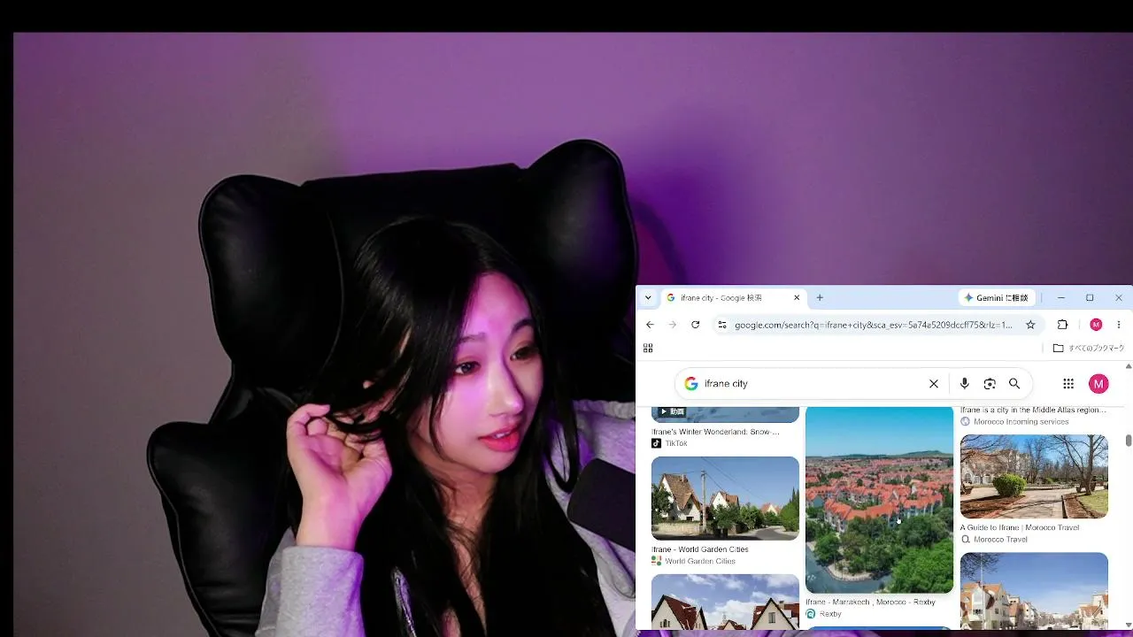This screenshot has width=1133, height=637.
Task: Submit search with the magnifier icon
Action: 1014,384
